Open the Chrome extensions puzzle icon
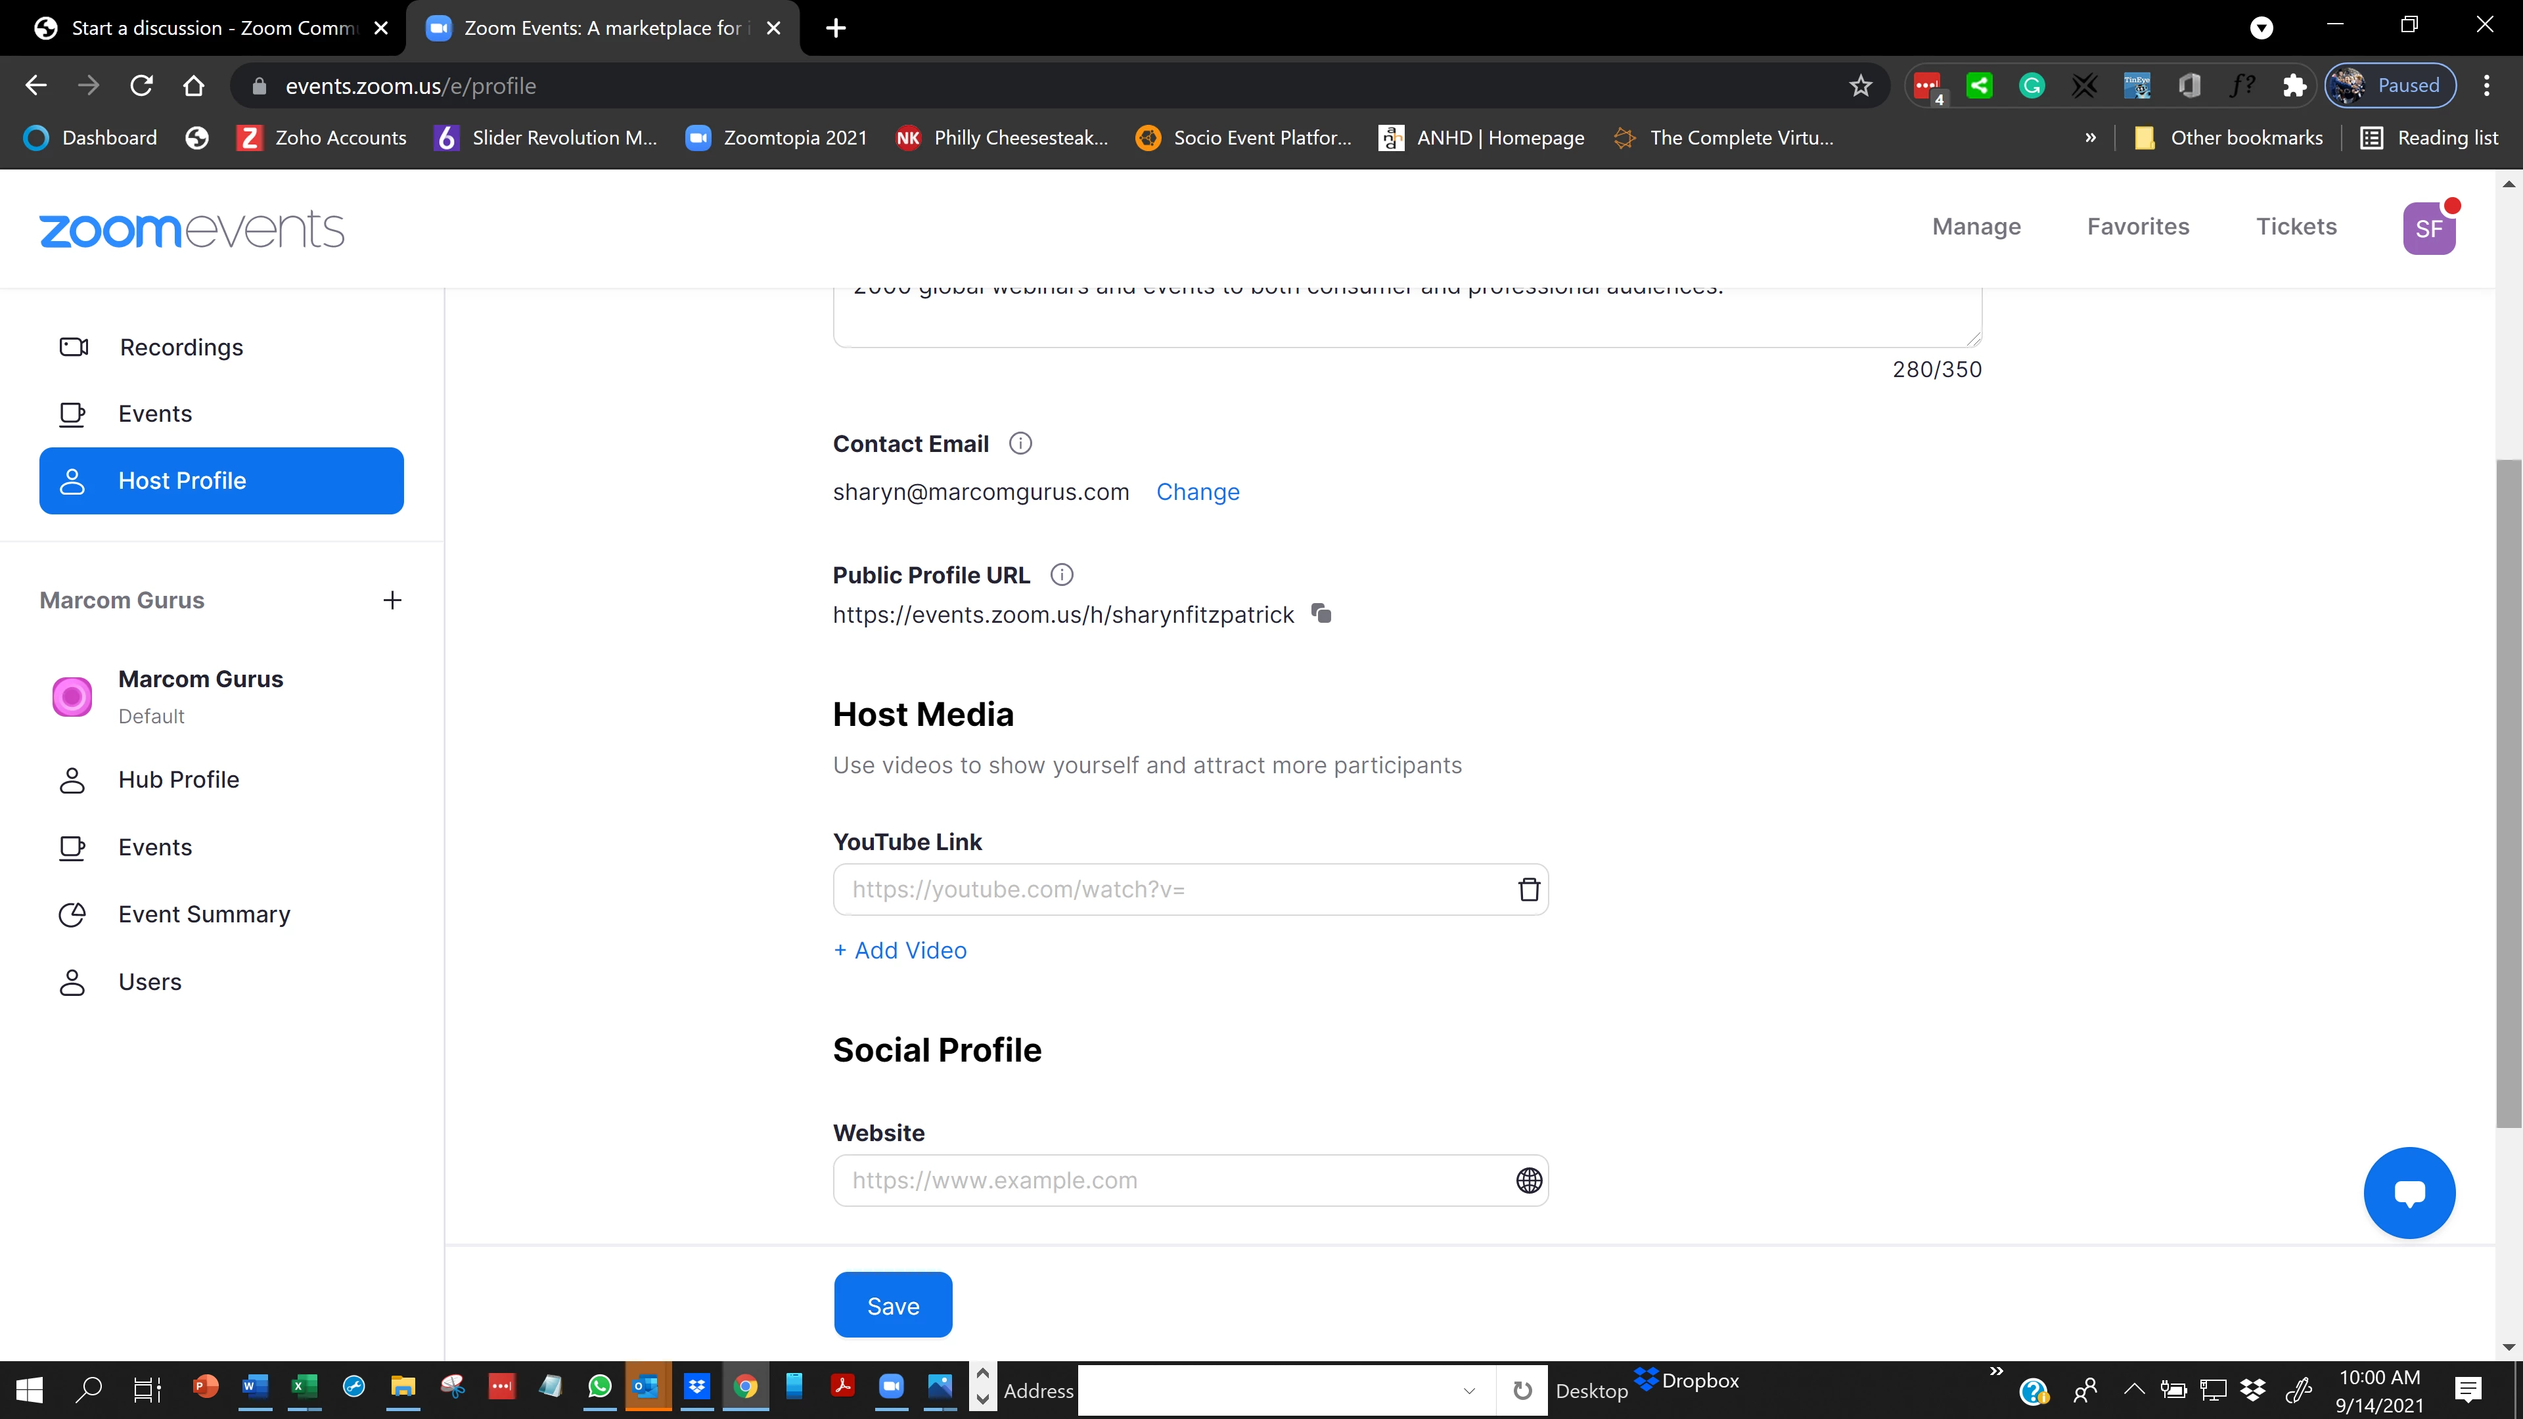Viewport: 2523px width, 1419px height. [2294, 86]
